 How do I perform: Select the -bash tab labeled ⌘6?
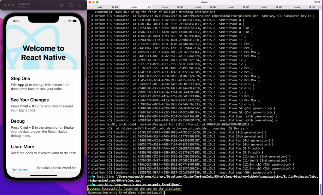pos(268,7)
